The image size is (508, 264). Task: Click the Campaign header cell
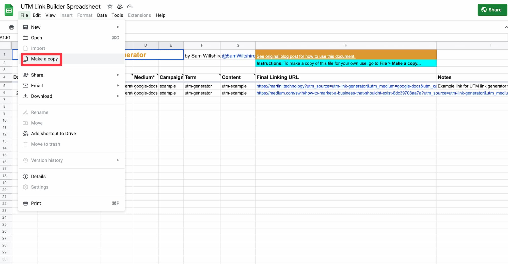tap(171, 77)
